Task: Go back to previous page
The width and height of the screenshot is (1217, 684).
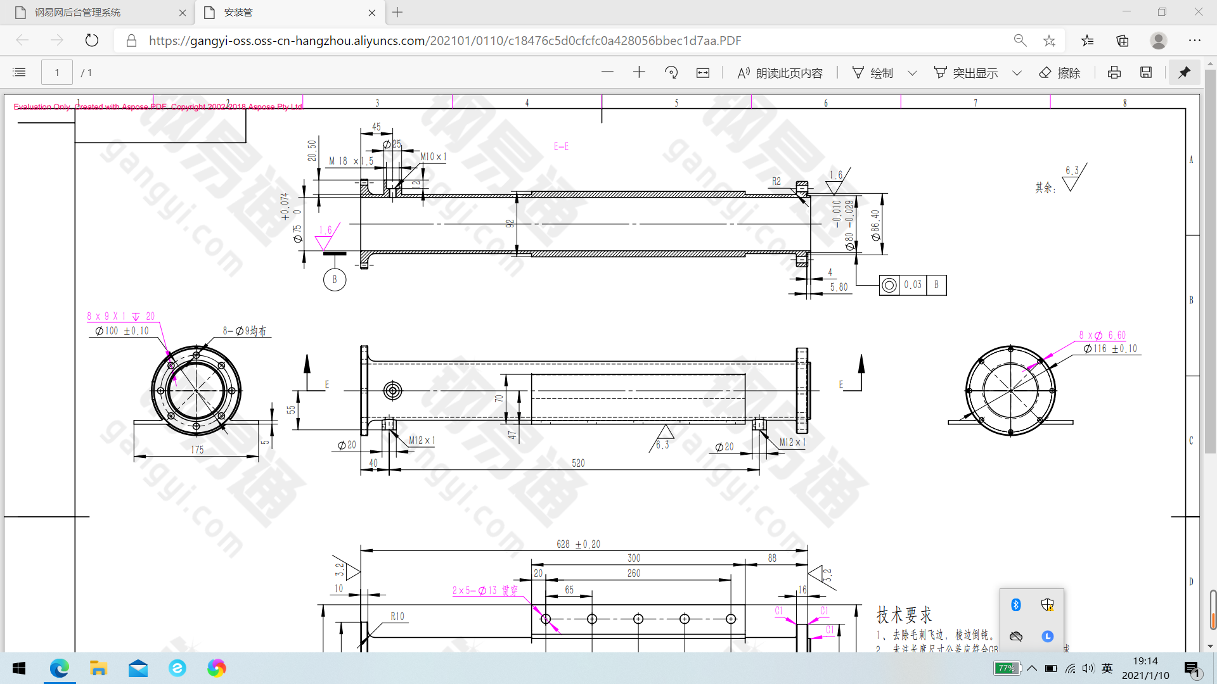Action: [23, 41]
